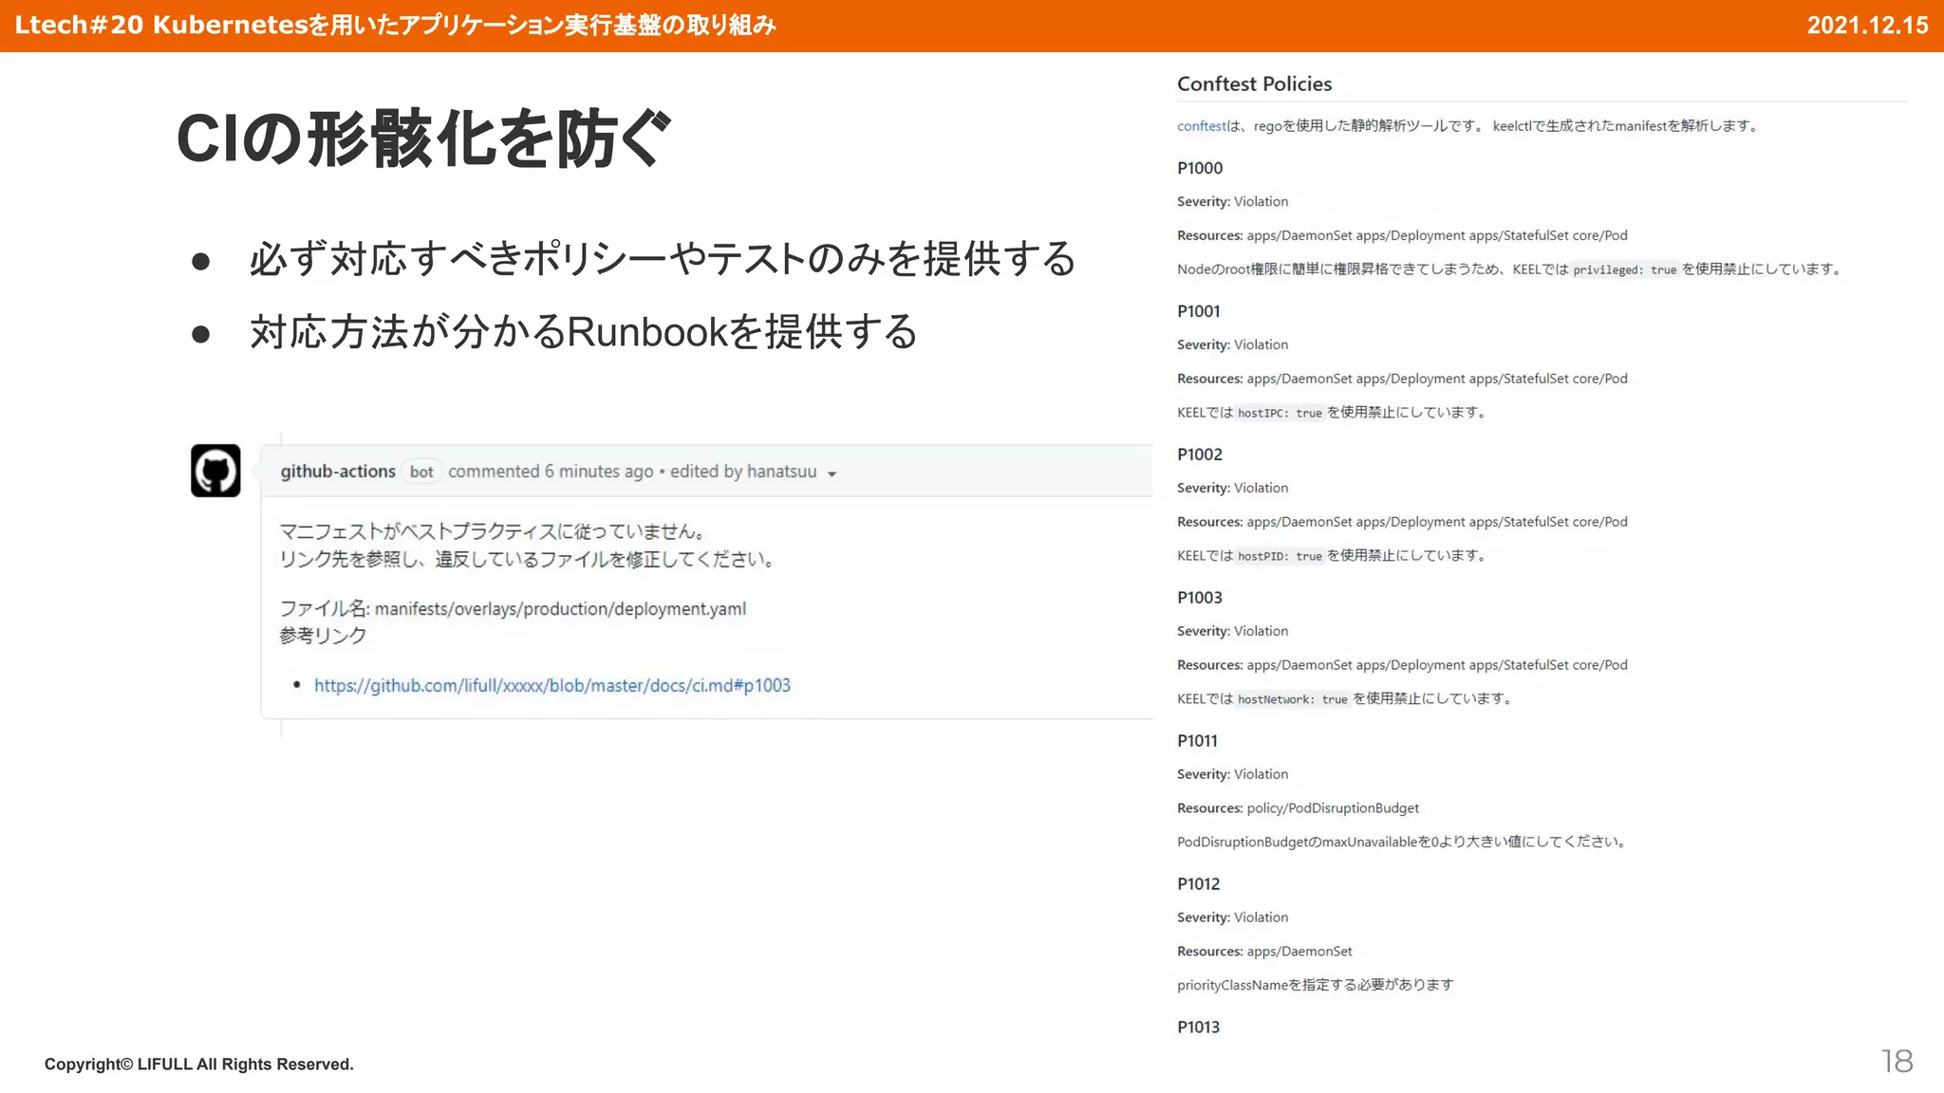The height and width of the screenshot is (1093, 1944).
Task: Open the ci.md#p1003 GitHub link
Action: click(551, 685)
